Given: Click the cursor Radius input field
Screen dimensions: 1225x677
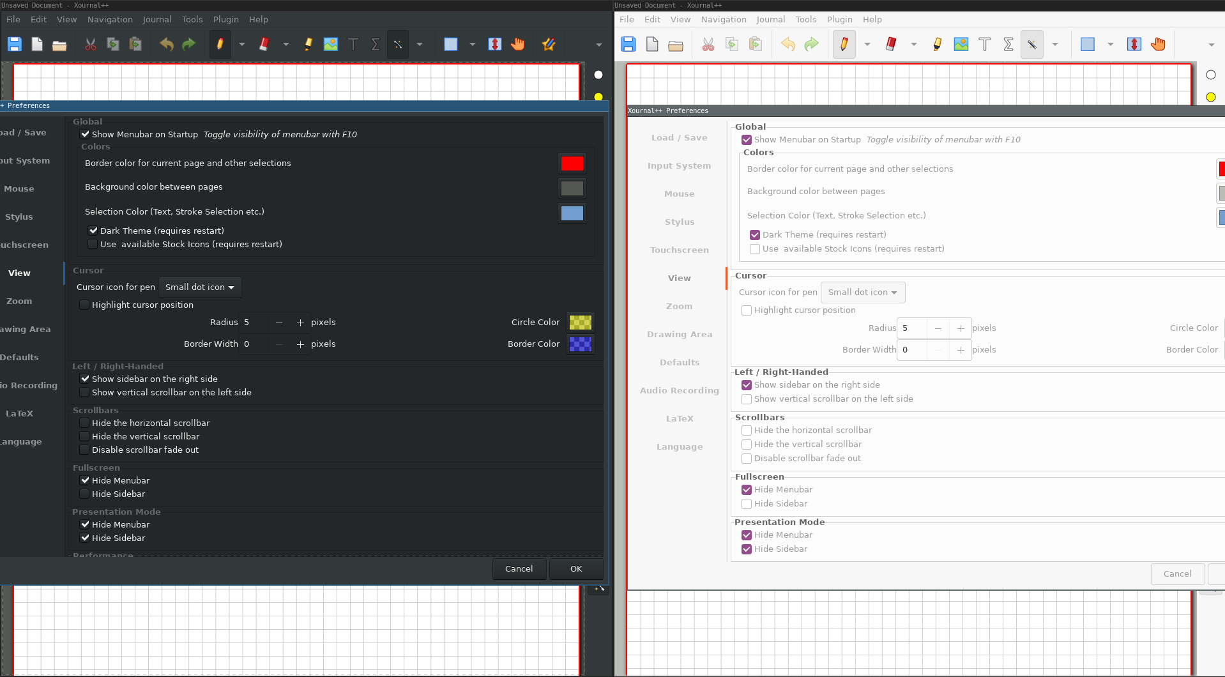Looking at the screenshot, I should tap(255, 322).
